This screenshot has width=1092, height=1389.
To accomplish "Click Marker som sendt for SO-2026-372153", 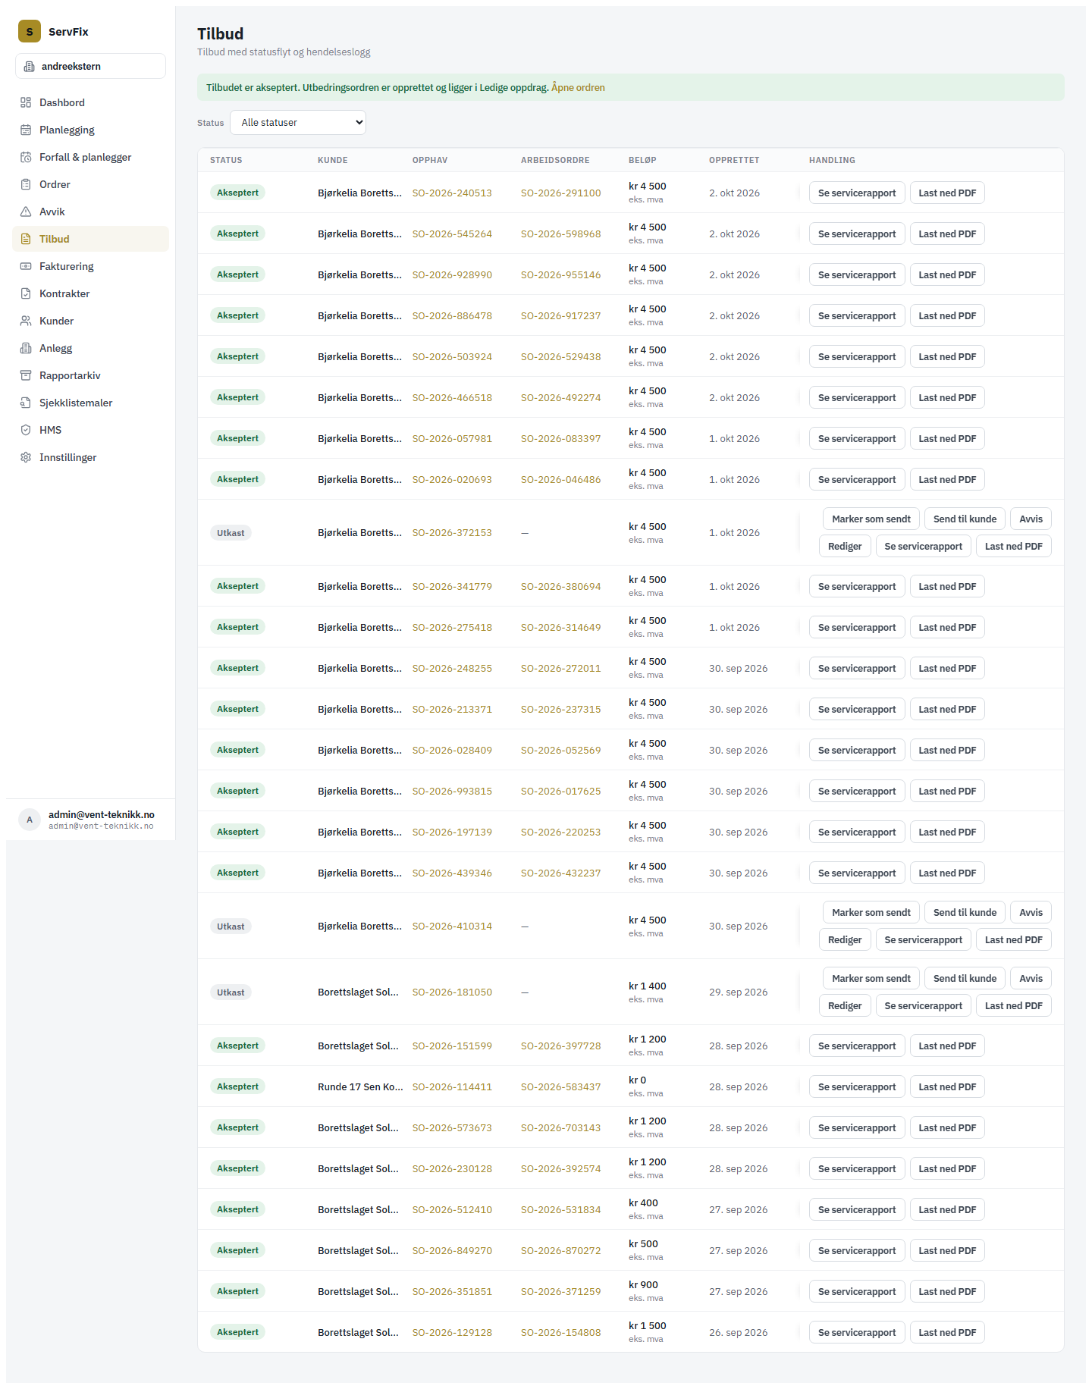I will click(x=871, y=519).
